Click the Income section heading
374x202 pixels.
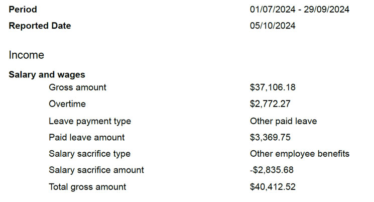tap(26, 55)
